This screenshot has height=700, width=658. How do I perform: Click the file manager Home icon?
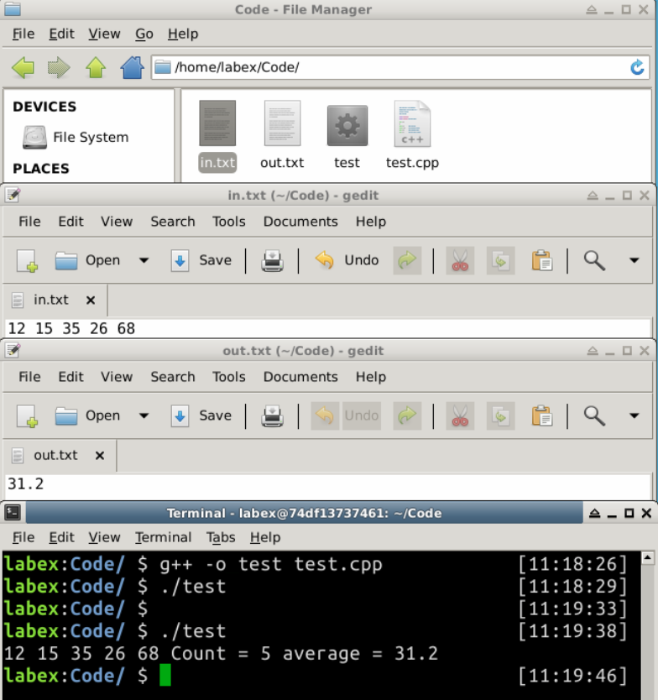point(132,68)
